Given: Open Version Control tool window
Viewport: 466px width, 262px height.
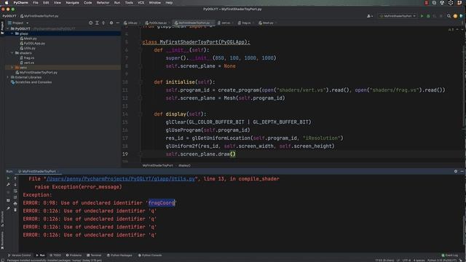Looking at the screenshot, I should pos(20,255).
